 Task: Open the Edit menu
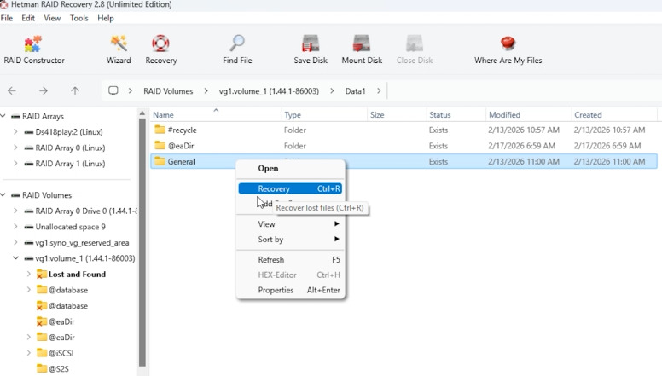(28, 18)
